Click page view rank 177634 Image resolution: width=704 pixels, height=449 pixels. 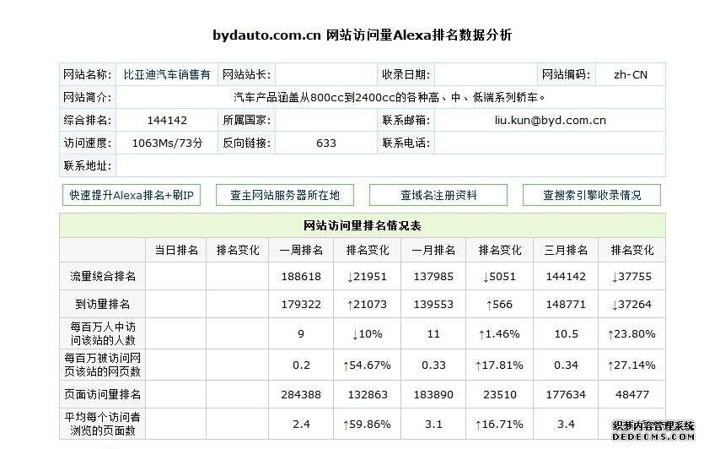[x=566, y=395]
